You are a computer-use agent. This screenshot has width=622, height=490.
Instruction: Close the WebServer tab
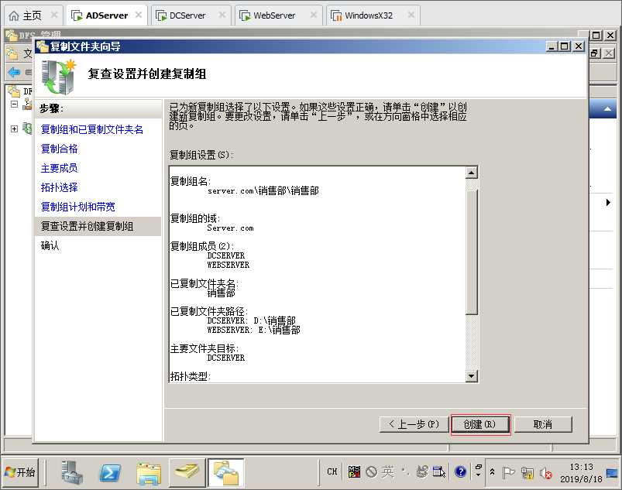coord(314,15)
